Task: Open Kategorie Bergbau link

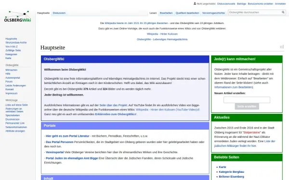Action: pyautogui.click(x=232, y=172)
